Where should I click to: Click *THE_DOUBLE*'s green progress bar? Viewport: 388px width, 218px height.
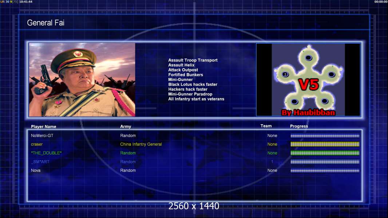pyautogui.click(x=325, y=153)
